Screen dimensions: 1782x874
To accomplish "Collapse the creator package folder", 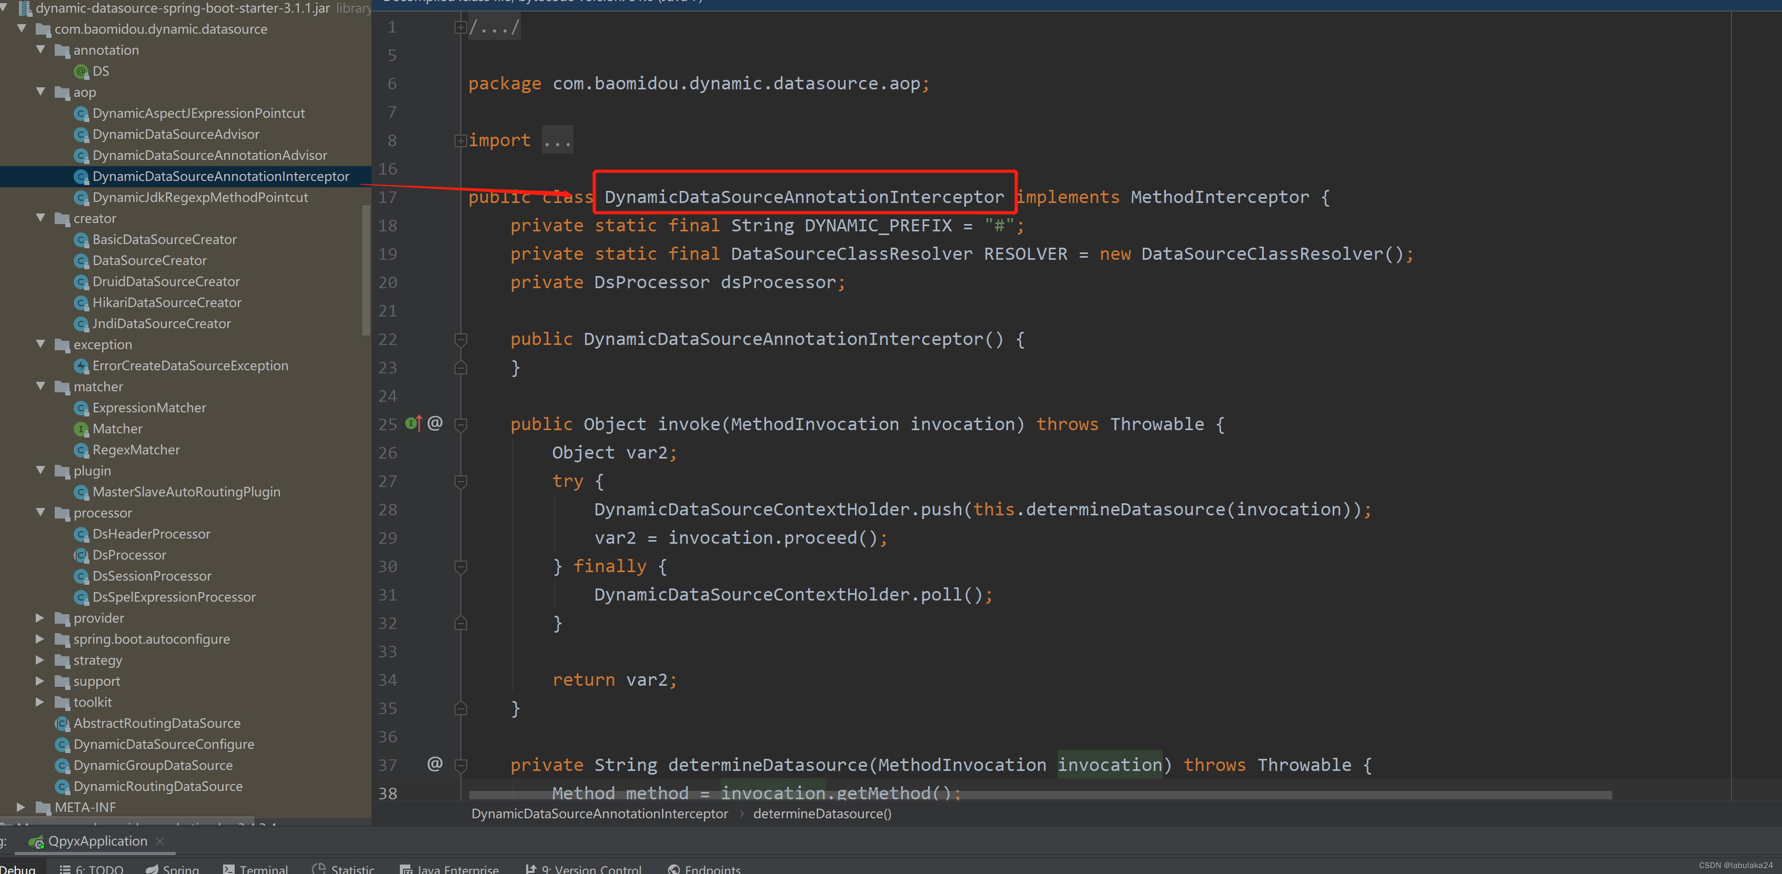I will (40, 218).
